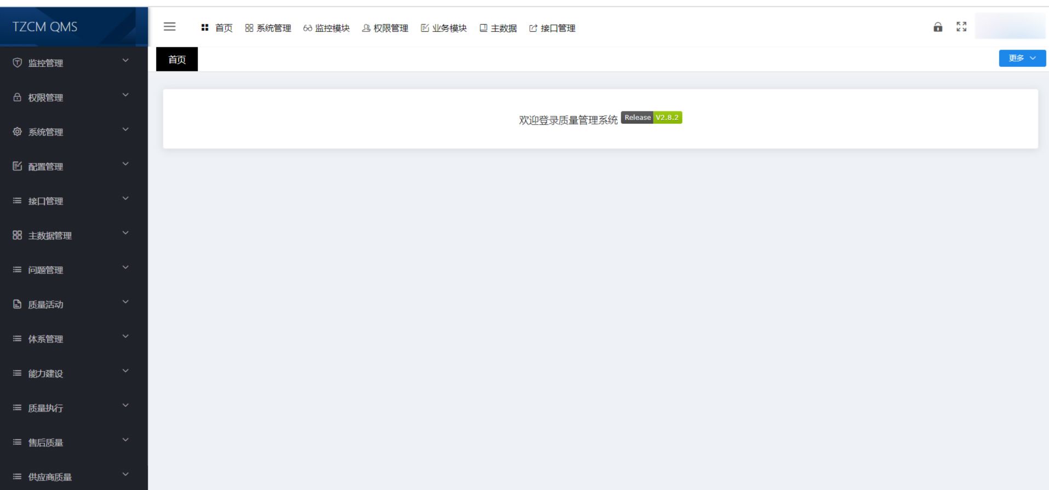1049x490 pixels.
Task: Click the Release V2.8.2 version badge
Action: pyautogui.click(x=651, y=118)
